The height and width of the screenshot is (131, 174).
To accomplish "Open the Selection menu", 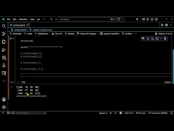I will [23, 19].
